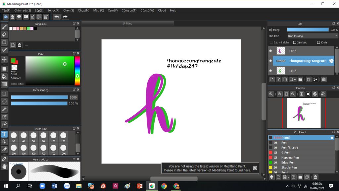Delete layer with trash icon in Lớp panel
Screen dimensions: 339x191
pyautogui.click(x=324, y=80)
